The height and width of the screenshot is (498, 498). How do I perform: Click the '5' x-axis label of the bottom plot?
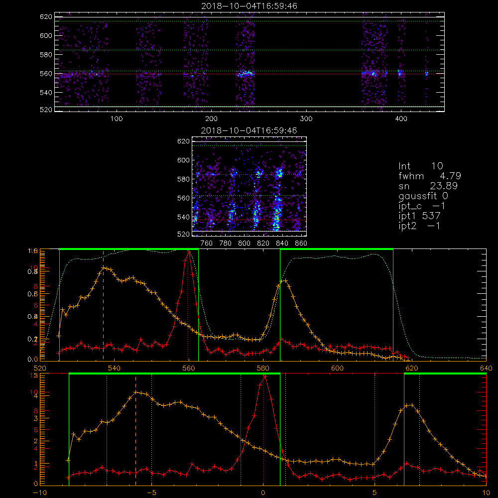[x=375, y=493]
